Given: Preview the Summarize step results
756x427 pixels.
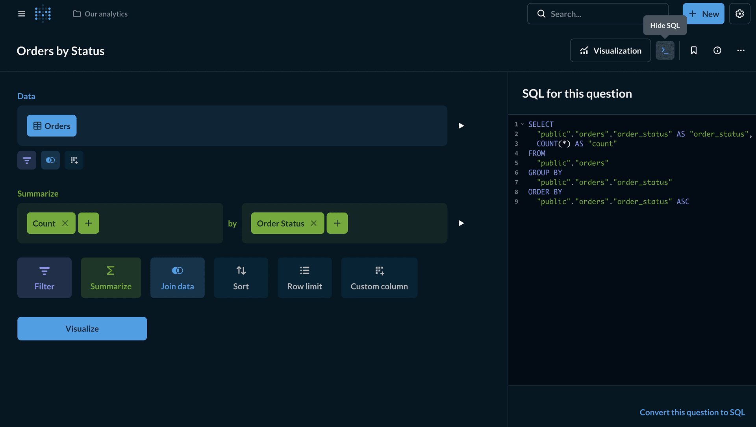Looking at the screenshot, I should [461, 223].
